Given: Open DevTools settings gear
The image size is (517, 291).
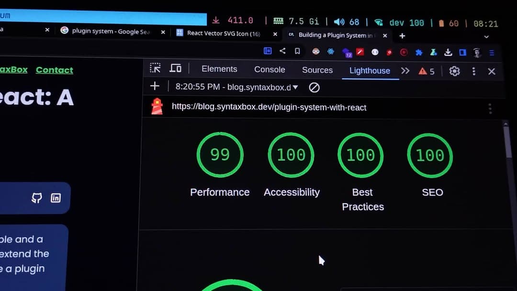Looking at the screenshot, I should 454,71.
